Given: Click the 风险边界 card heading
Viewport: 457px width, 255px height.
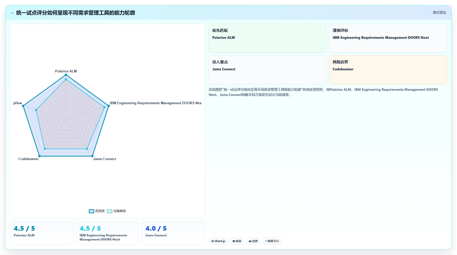Looking at the screenshot, I should (x=340, y=62).
